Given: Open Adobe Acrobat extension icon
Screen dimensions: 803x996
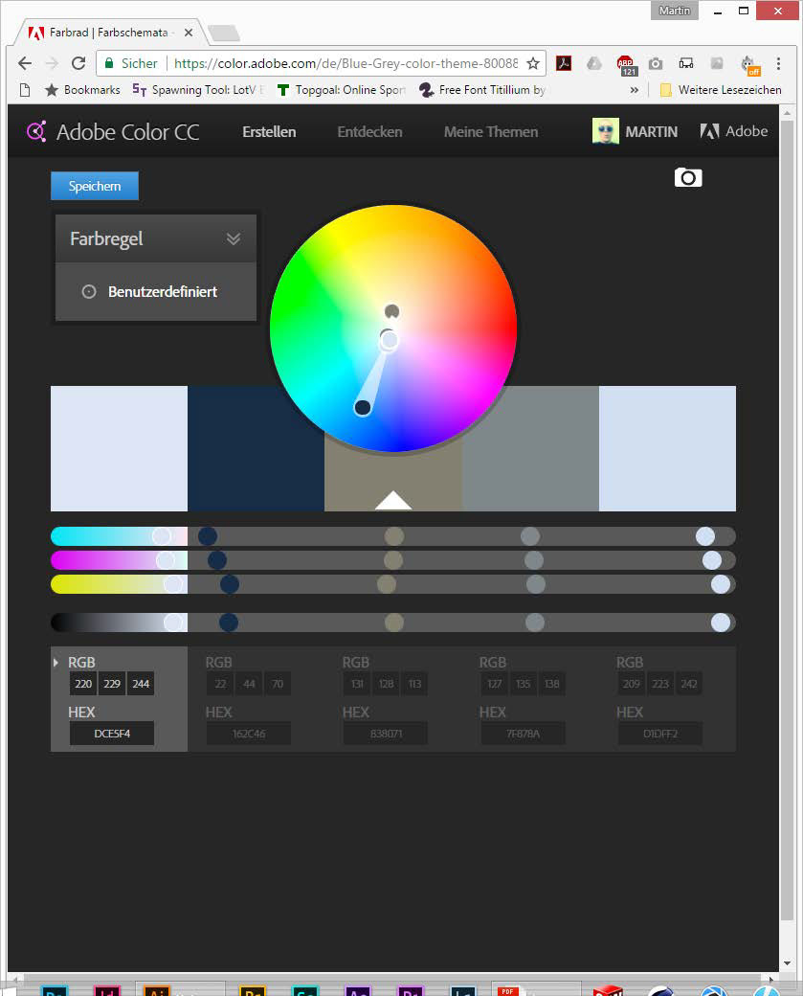Looking at the screenshot, I should [564, 63].
